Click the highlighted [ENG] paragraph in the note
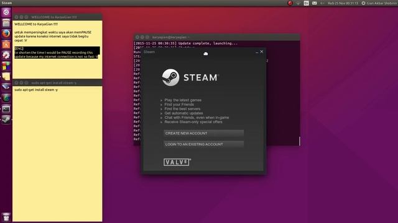398x223 pixels. pos(57,53)
